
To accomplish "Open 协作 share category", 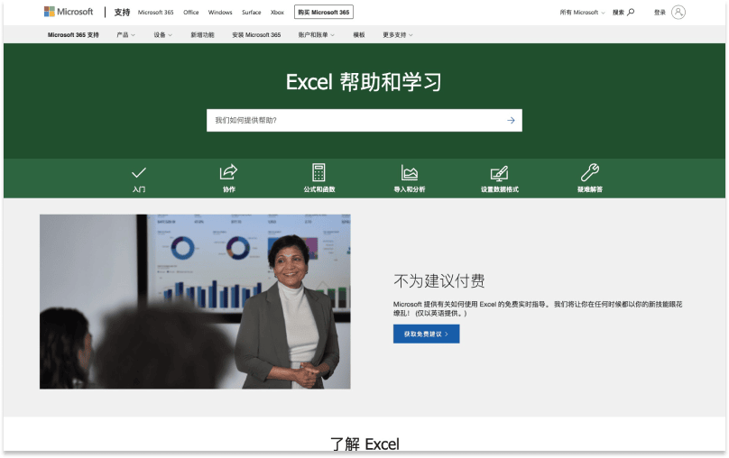I will (x=229, y=179).
